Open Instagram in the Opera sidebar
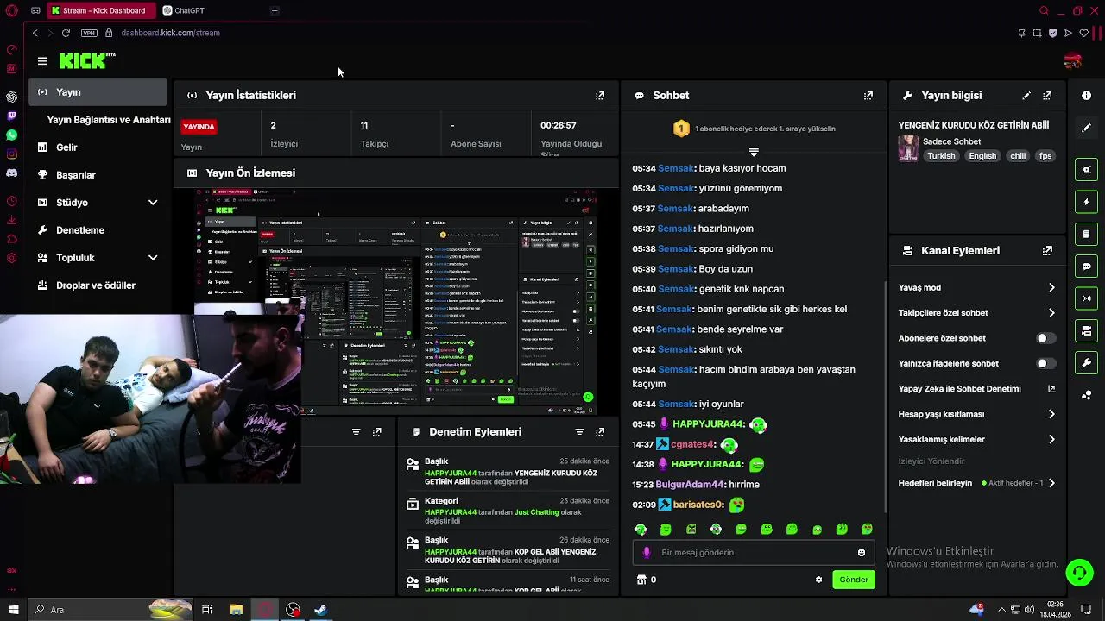Viewport: 1105px width, 621px height. click(x=11, y=154)
